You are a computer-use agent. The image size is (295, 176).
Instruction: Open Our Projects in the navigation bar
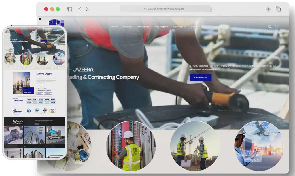coord(162,27)
